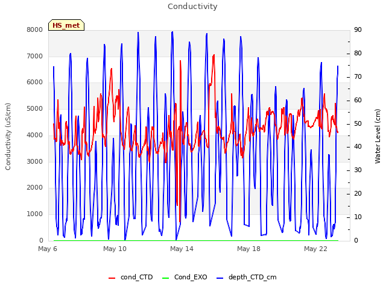386x289 pixels.
Task: Toggle the depth_CTD_cm legend entry
Action: (x=247, y=278)
